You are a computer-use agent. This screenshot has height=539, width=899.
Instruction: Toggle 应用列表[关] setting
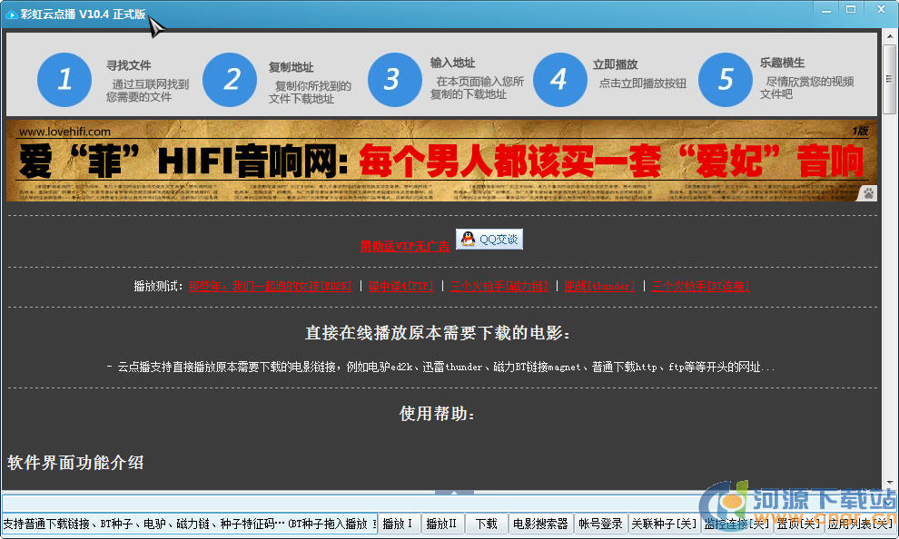[x=859, y=524]
